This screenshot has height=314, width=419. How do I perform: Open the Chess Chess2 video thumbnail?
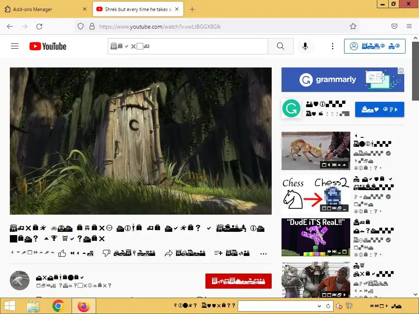click(x=315, y=194)
